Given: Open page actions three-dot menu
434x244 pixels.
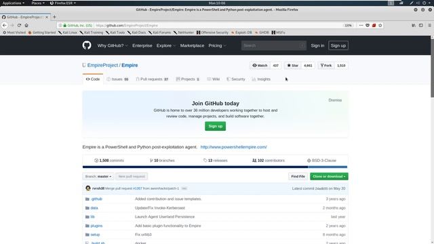Looking at the screenshot, I should click(x=361, y=25).
